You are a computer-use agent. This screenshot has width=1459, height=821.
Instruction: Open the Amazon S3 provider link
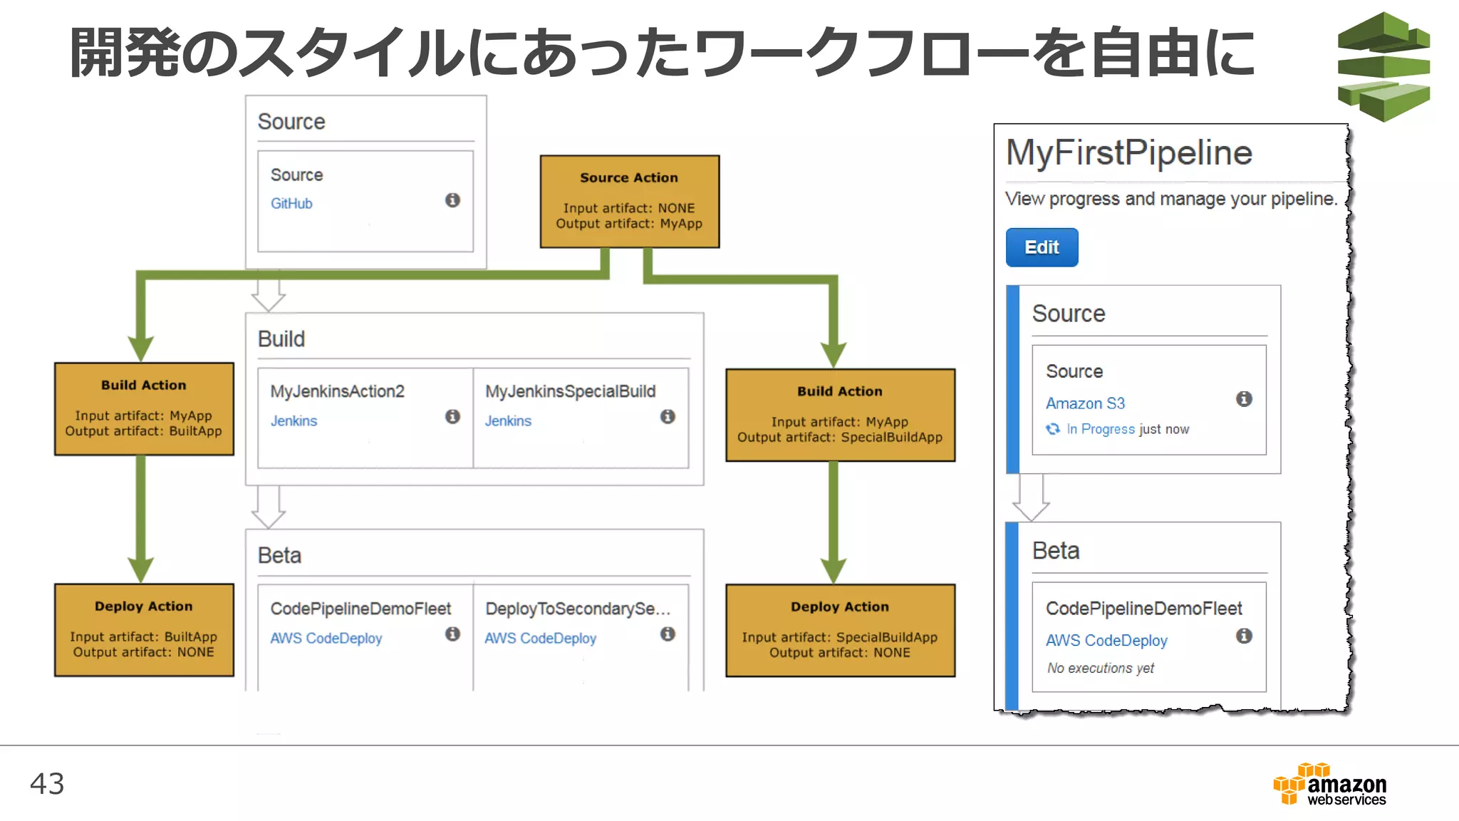1085,403
